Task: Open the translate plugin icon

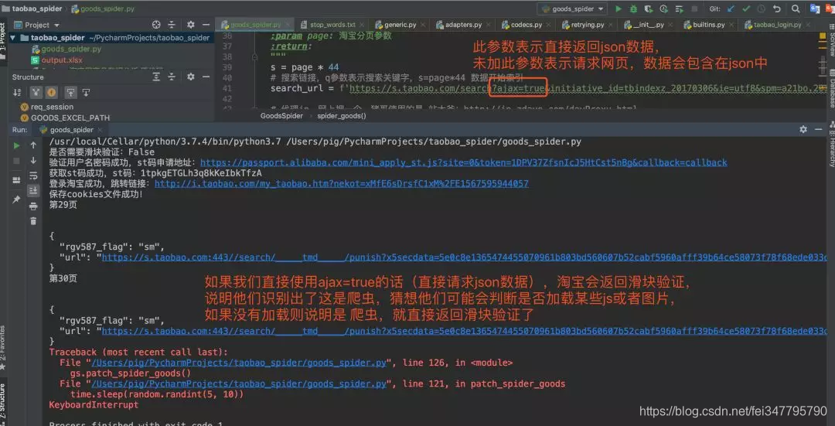Action: (x=815, y=9)
